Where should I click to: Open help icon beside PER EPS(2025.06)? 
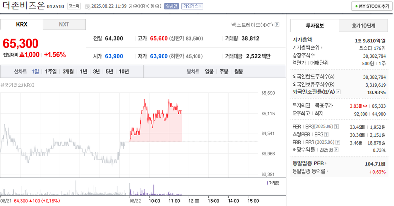(337, 127)
